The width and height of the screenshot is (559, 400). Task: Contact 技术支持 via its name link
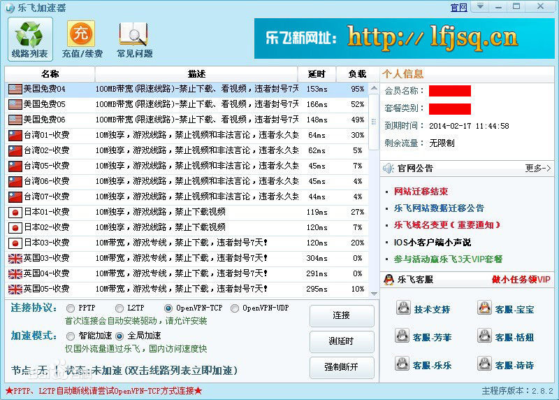pos(432,309)
